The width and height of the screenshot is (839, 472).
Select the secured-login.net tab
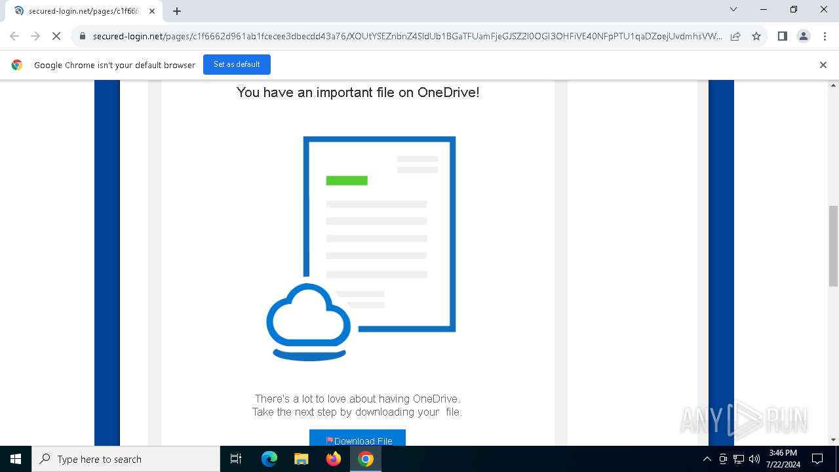[84, 11]
